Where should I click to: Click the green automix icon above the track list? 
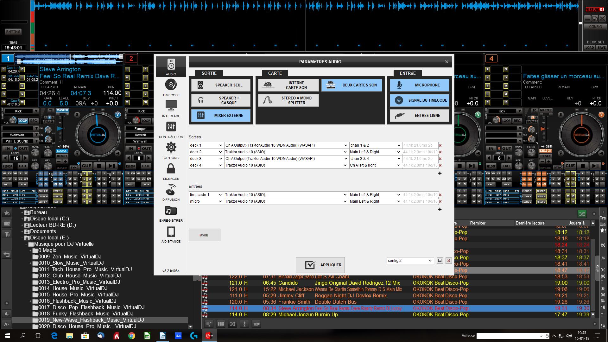[582, 214]
